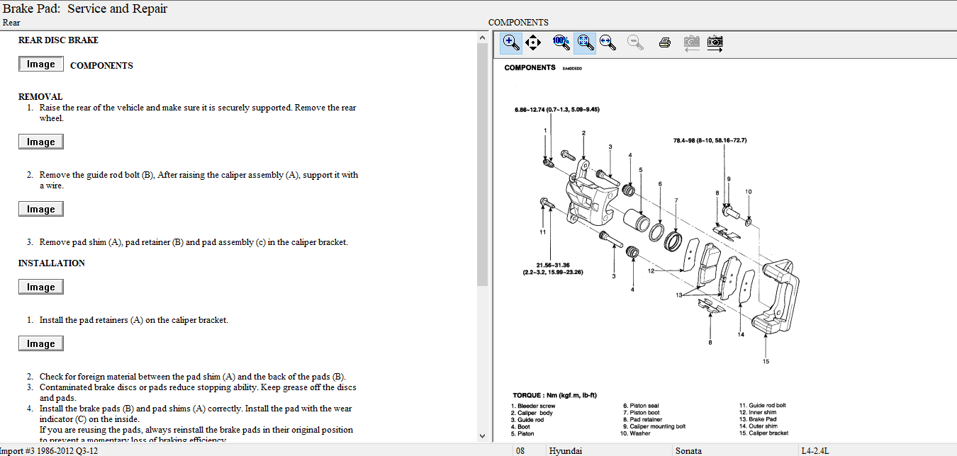Fit the diagram to the window
Image resolution: width=957 pixels, height=456 pixels.
click(x=585, y=42)
